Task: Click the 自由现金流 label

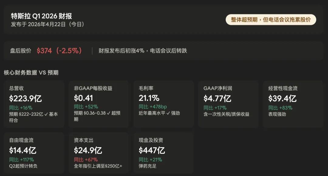Action: tap(21, 140)
